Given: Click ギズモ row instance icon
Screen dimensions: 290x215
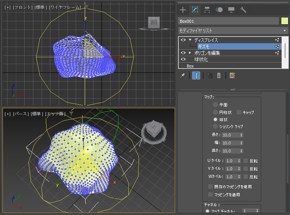Looking at the screenshot, I should pos(277,47).
